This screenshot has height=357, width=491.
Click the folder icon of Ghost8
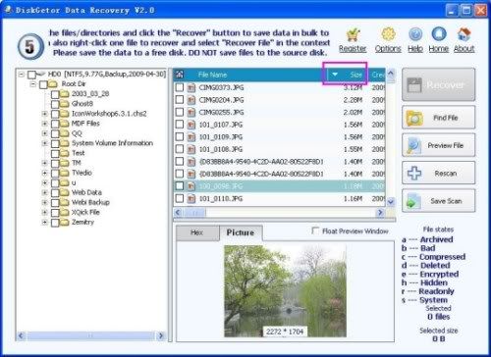point(65,104)
